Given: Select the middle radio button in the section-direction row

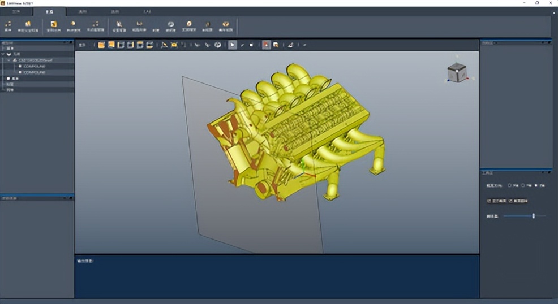Looking at the screenshot, I should tap(523, 185).
